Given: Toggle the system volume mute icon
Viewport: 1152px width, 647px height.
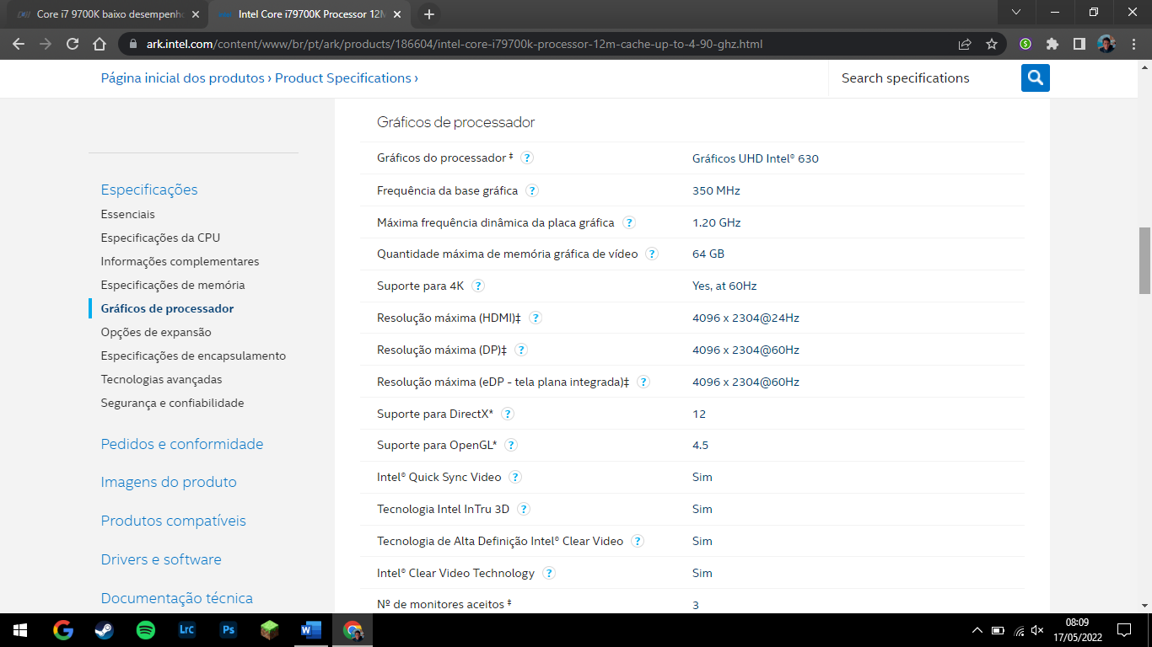Looking at the screenshot, I should pyautogui.click(x=1037, y=630).
